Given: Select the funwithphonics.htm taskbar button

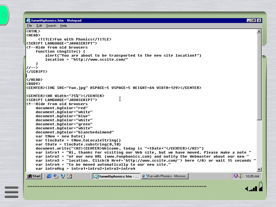Looking at the screenshot, I should [x=116, y=176].
